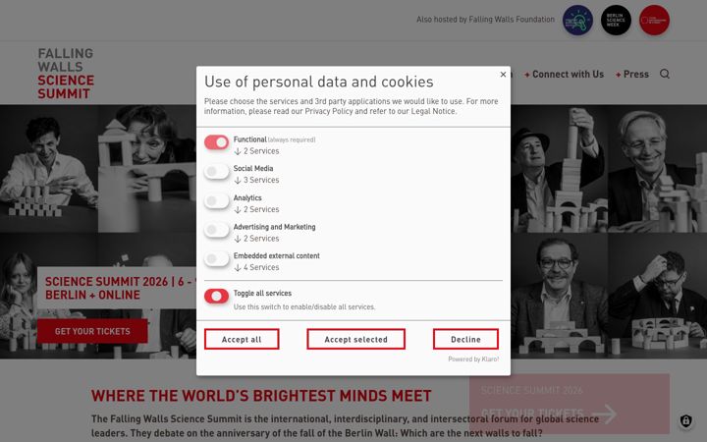Open the Connect with Us menu
Viewport: 707px width, 442px height.
[564, 75]
